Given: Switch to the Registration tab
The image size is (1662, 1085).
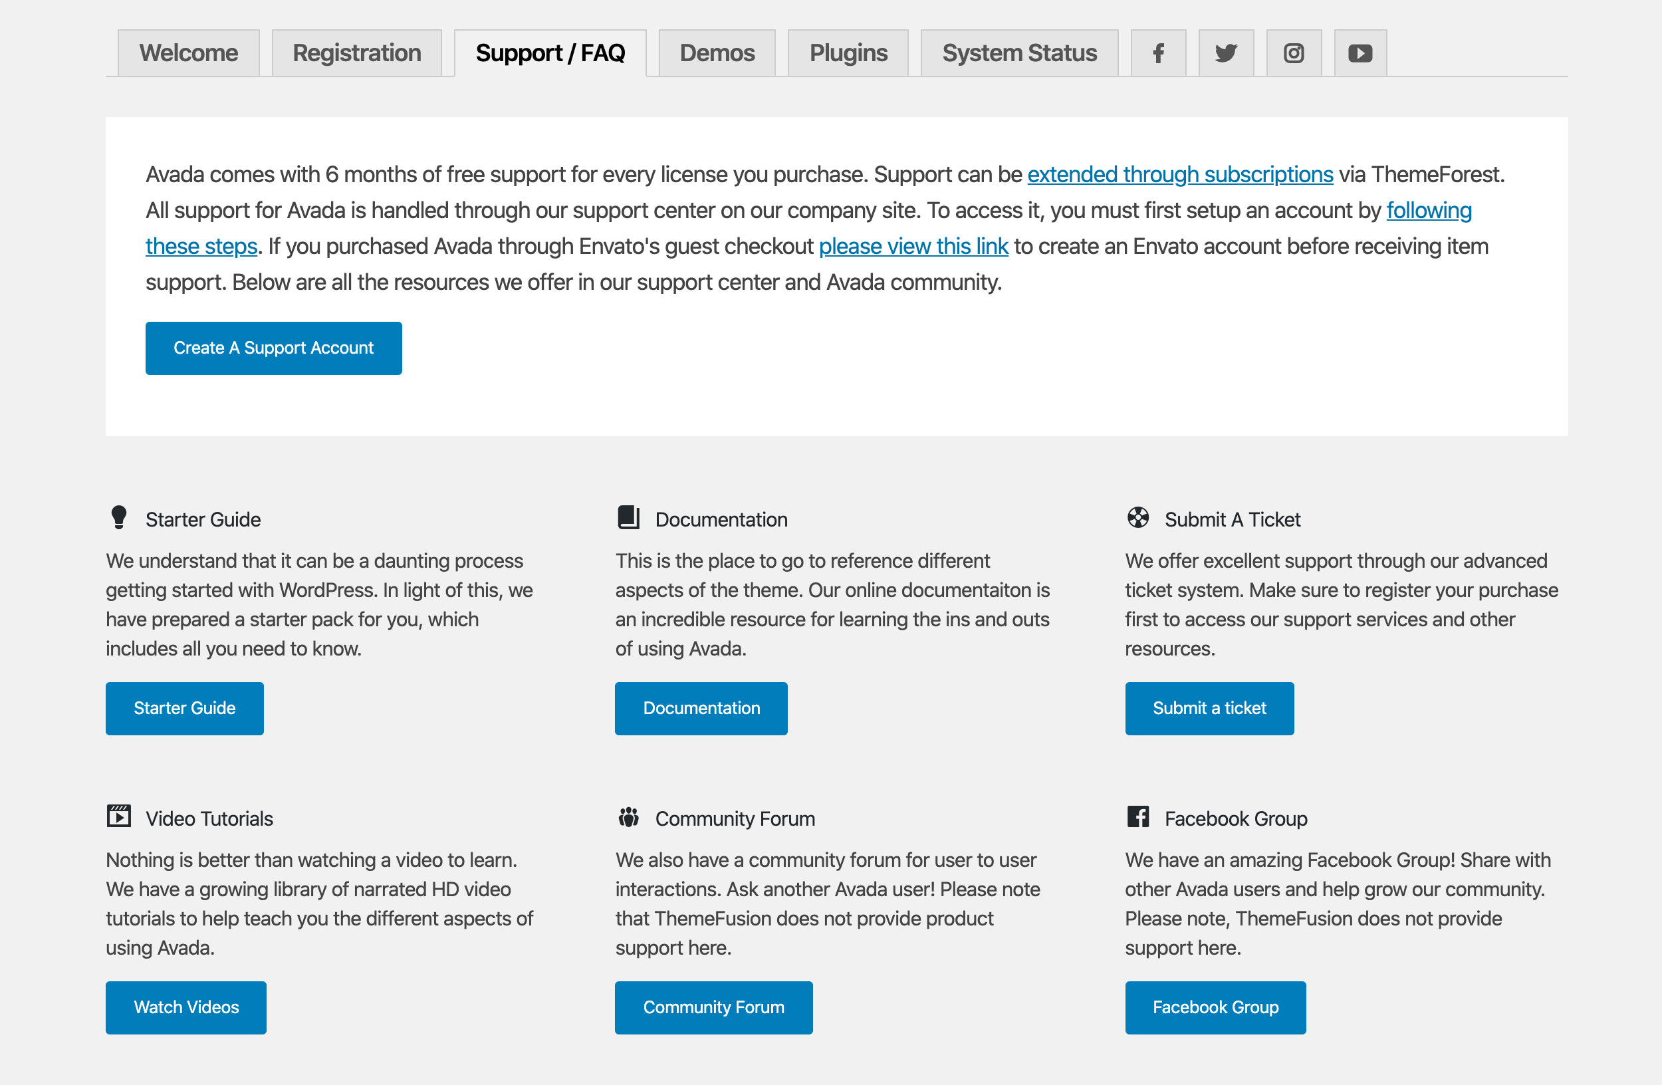Looking at the screenshot, I should click(357, 53).
